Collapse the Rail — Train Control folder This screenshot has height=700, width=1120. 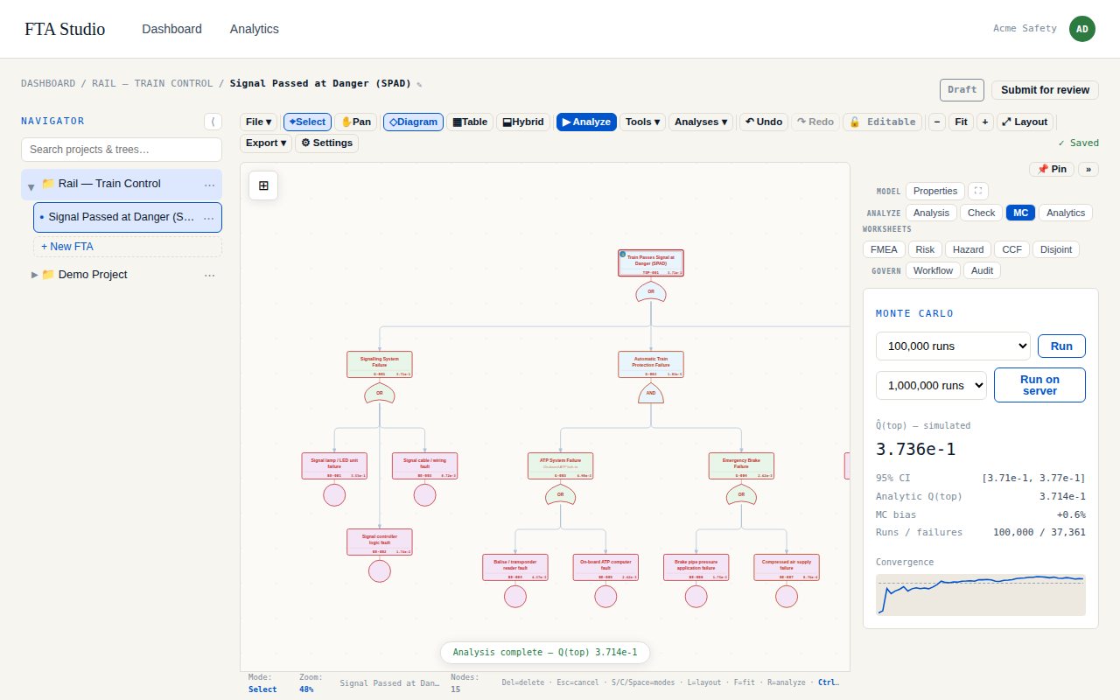coord(31,185)
